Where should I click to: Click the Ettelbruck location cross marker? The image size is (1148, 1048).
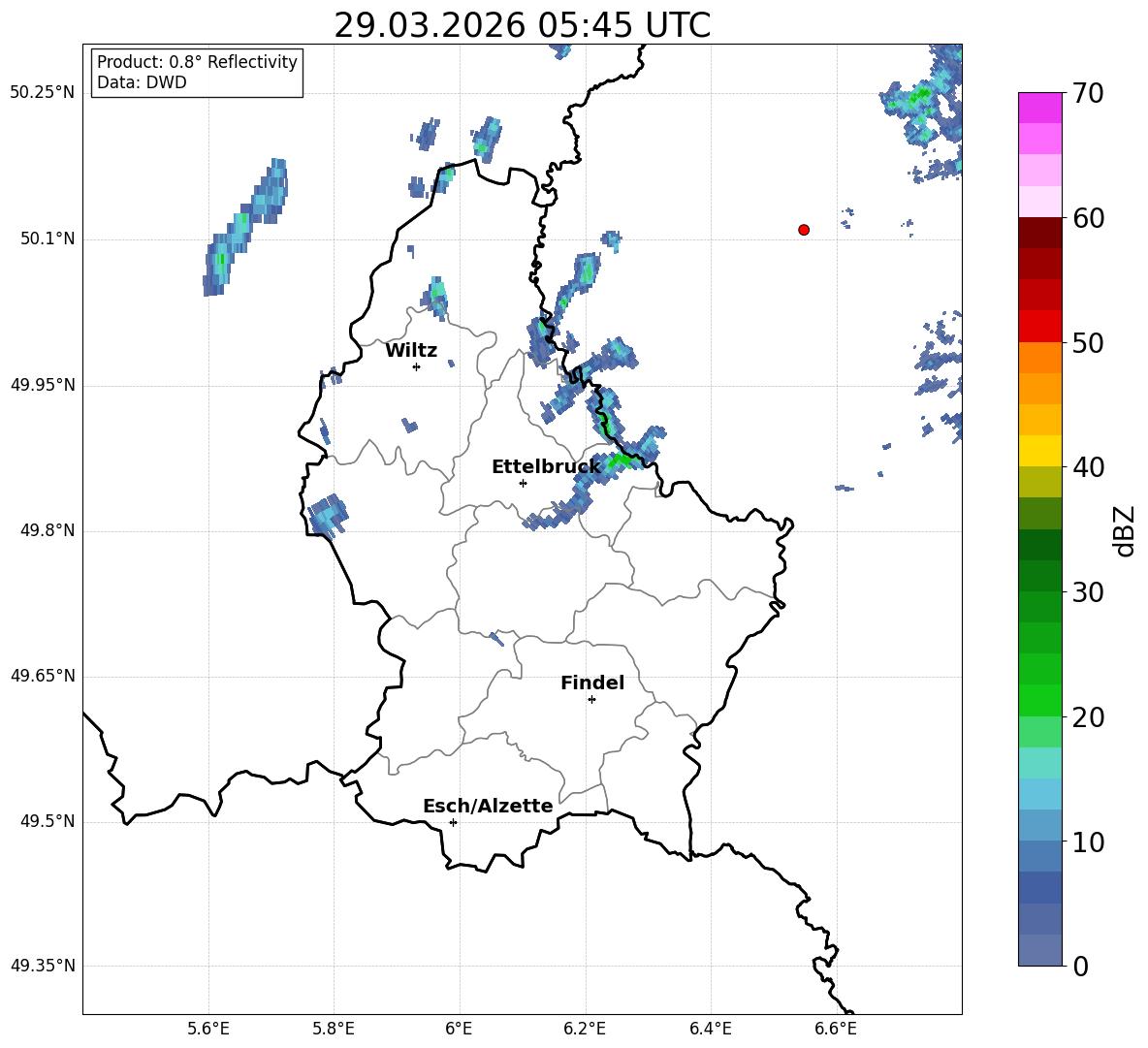523,483
